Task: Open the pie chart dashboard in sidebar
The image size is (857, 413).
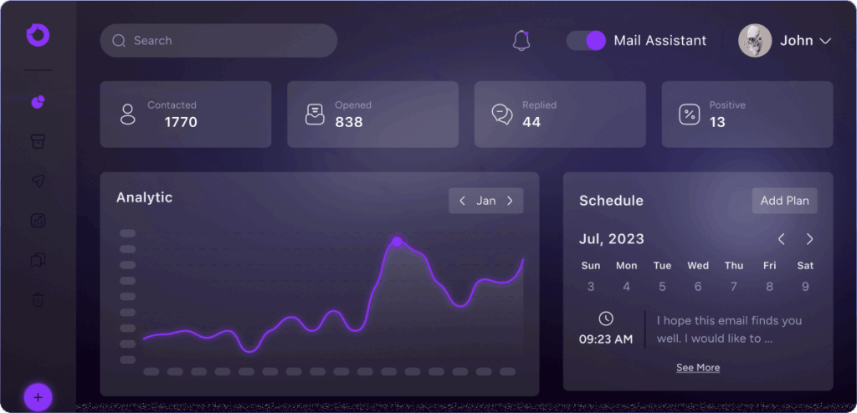Action: 38,102
